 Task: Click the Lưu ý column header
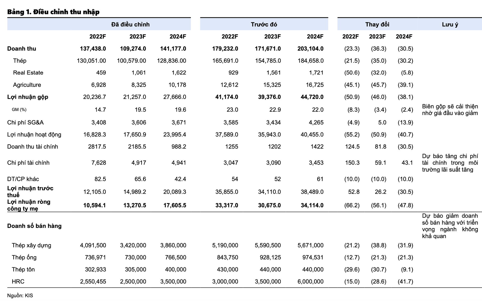(450, 24)
